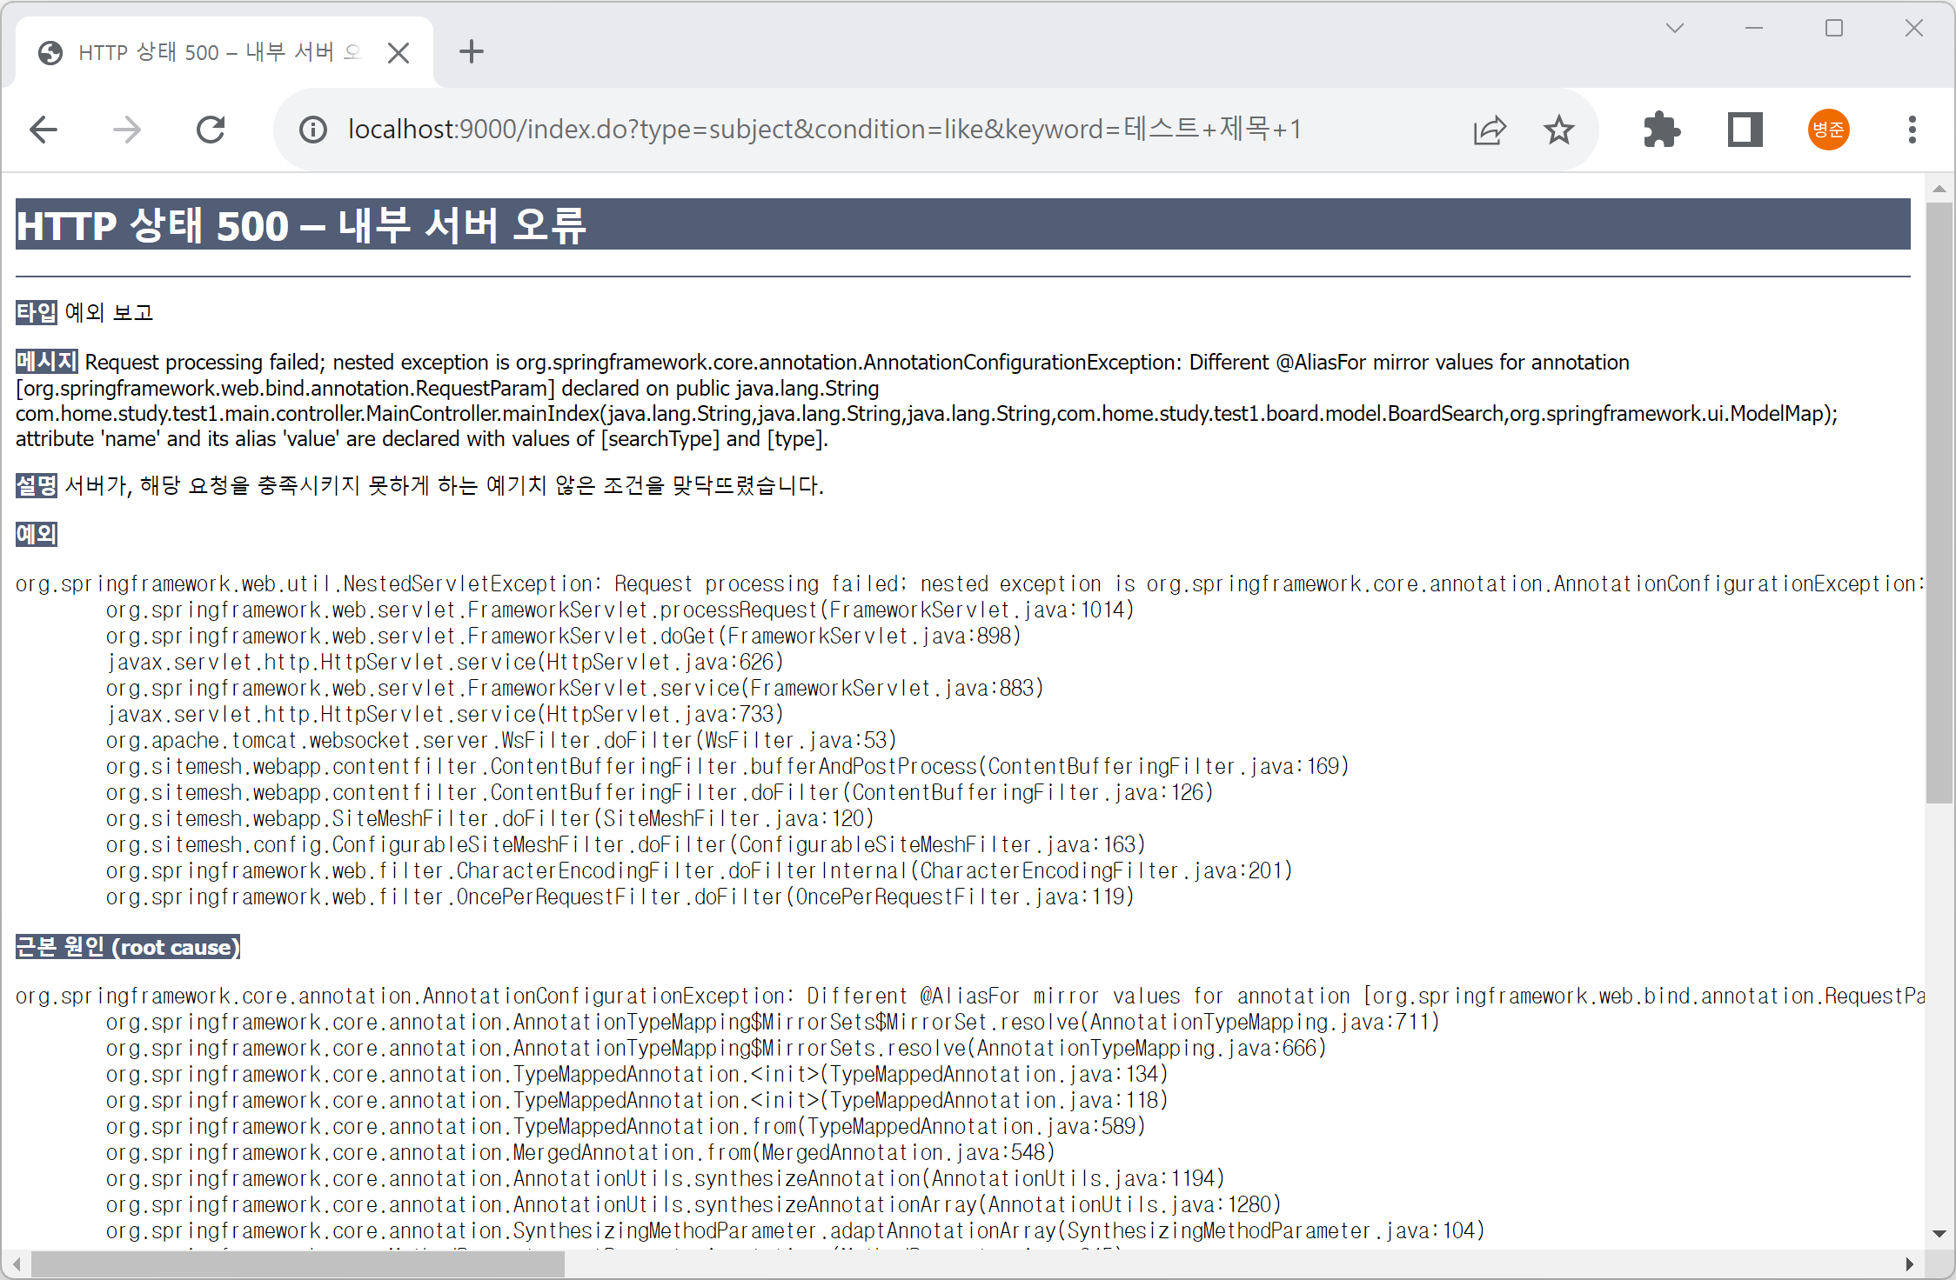This screenshot has width=1956, height=1280.
Task: Click the horizontal scrollbar right arrow
Action: pyautogui.click(x=1909, y=1264)
